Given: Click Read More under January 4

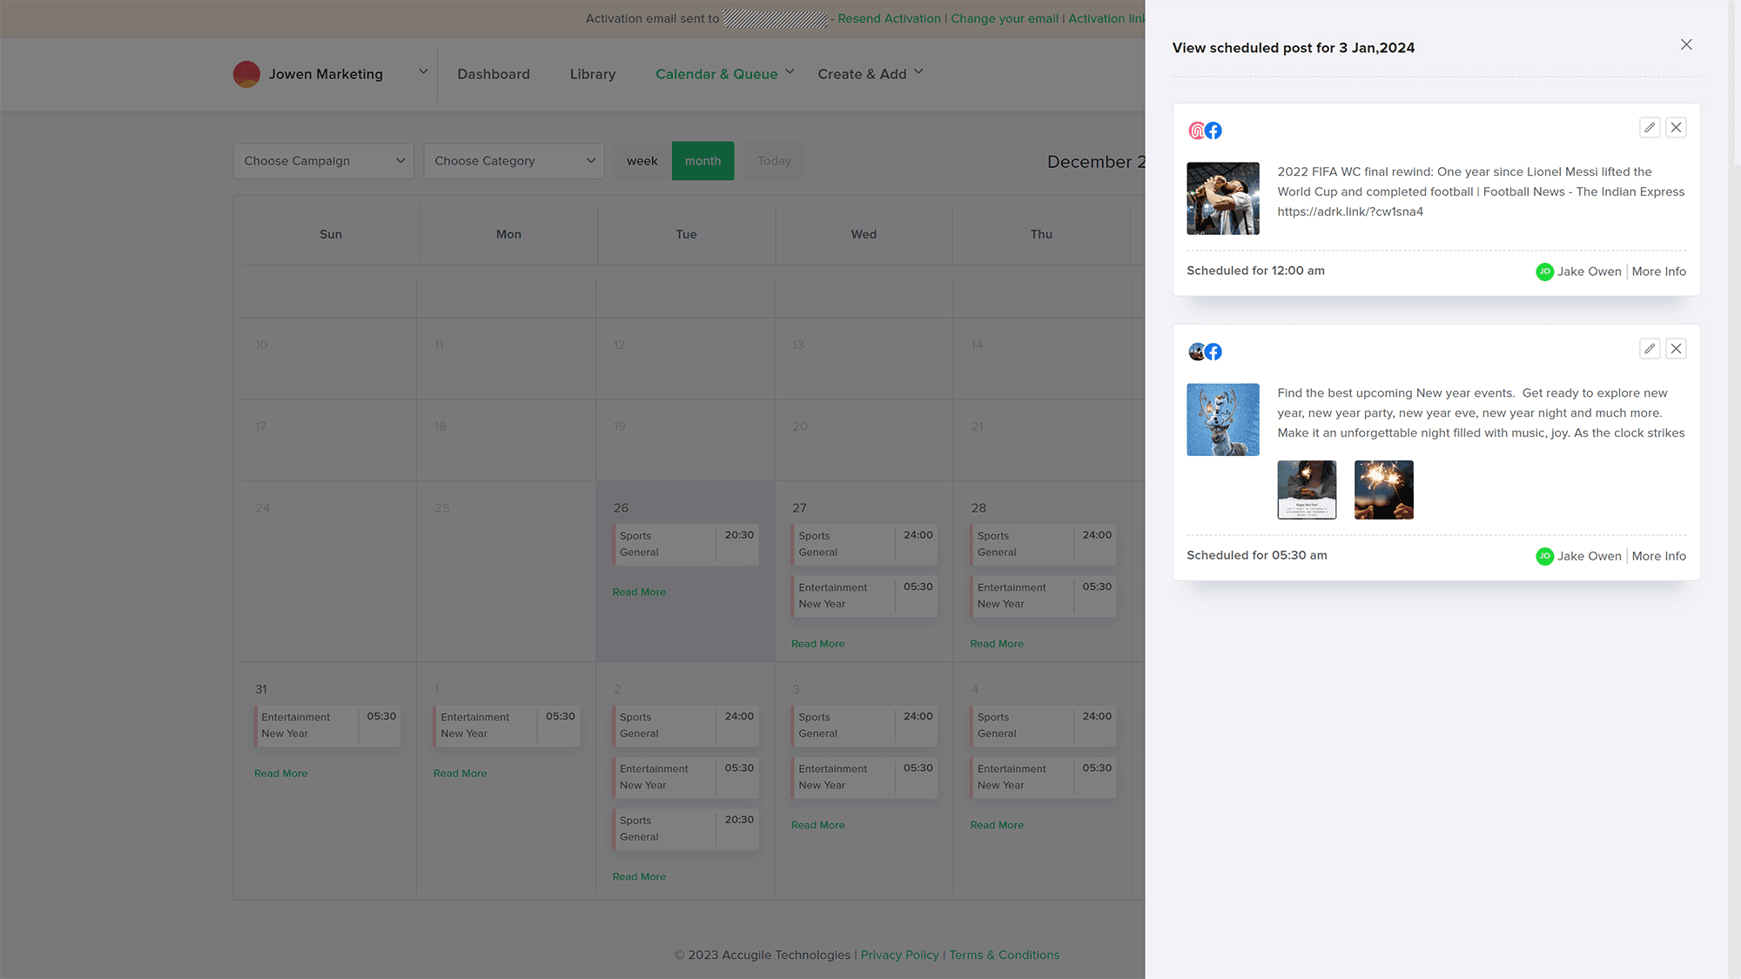Looking at the screenshot, I should coord(997,825).
